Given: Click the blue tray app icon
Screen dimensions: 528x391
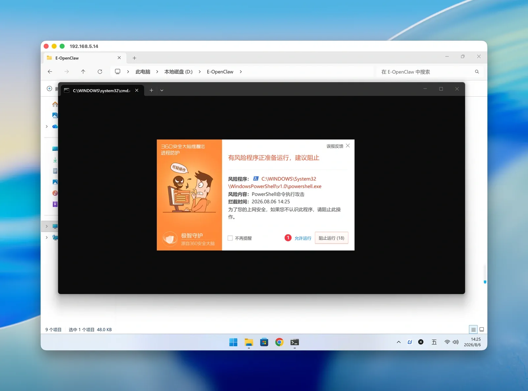Looking at the screenshot, I should pyautogui.click(x=410, y=342).
